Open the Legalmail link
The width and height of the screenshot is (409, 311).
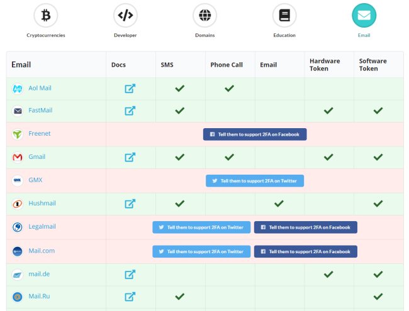tap(42, 227)
